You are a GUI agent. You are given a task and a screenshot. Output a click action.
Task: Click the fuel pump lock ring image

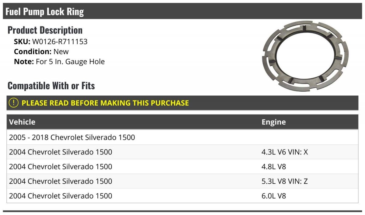pos(305,55)
